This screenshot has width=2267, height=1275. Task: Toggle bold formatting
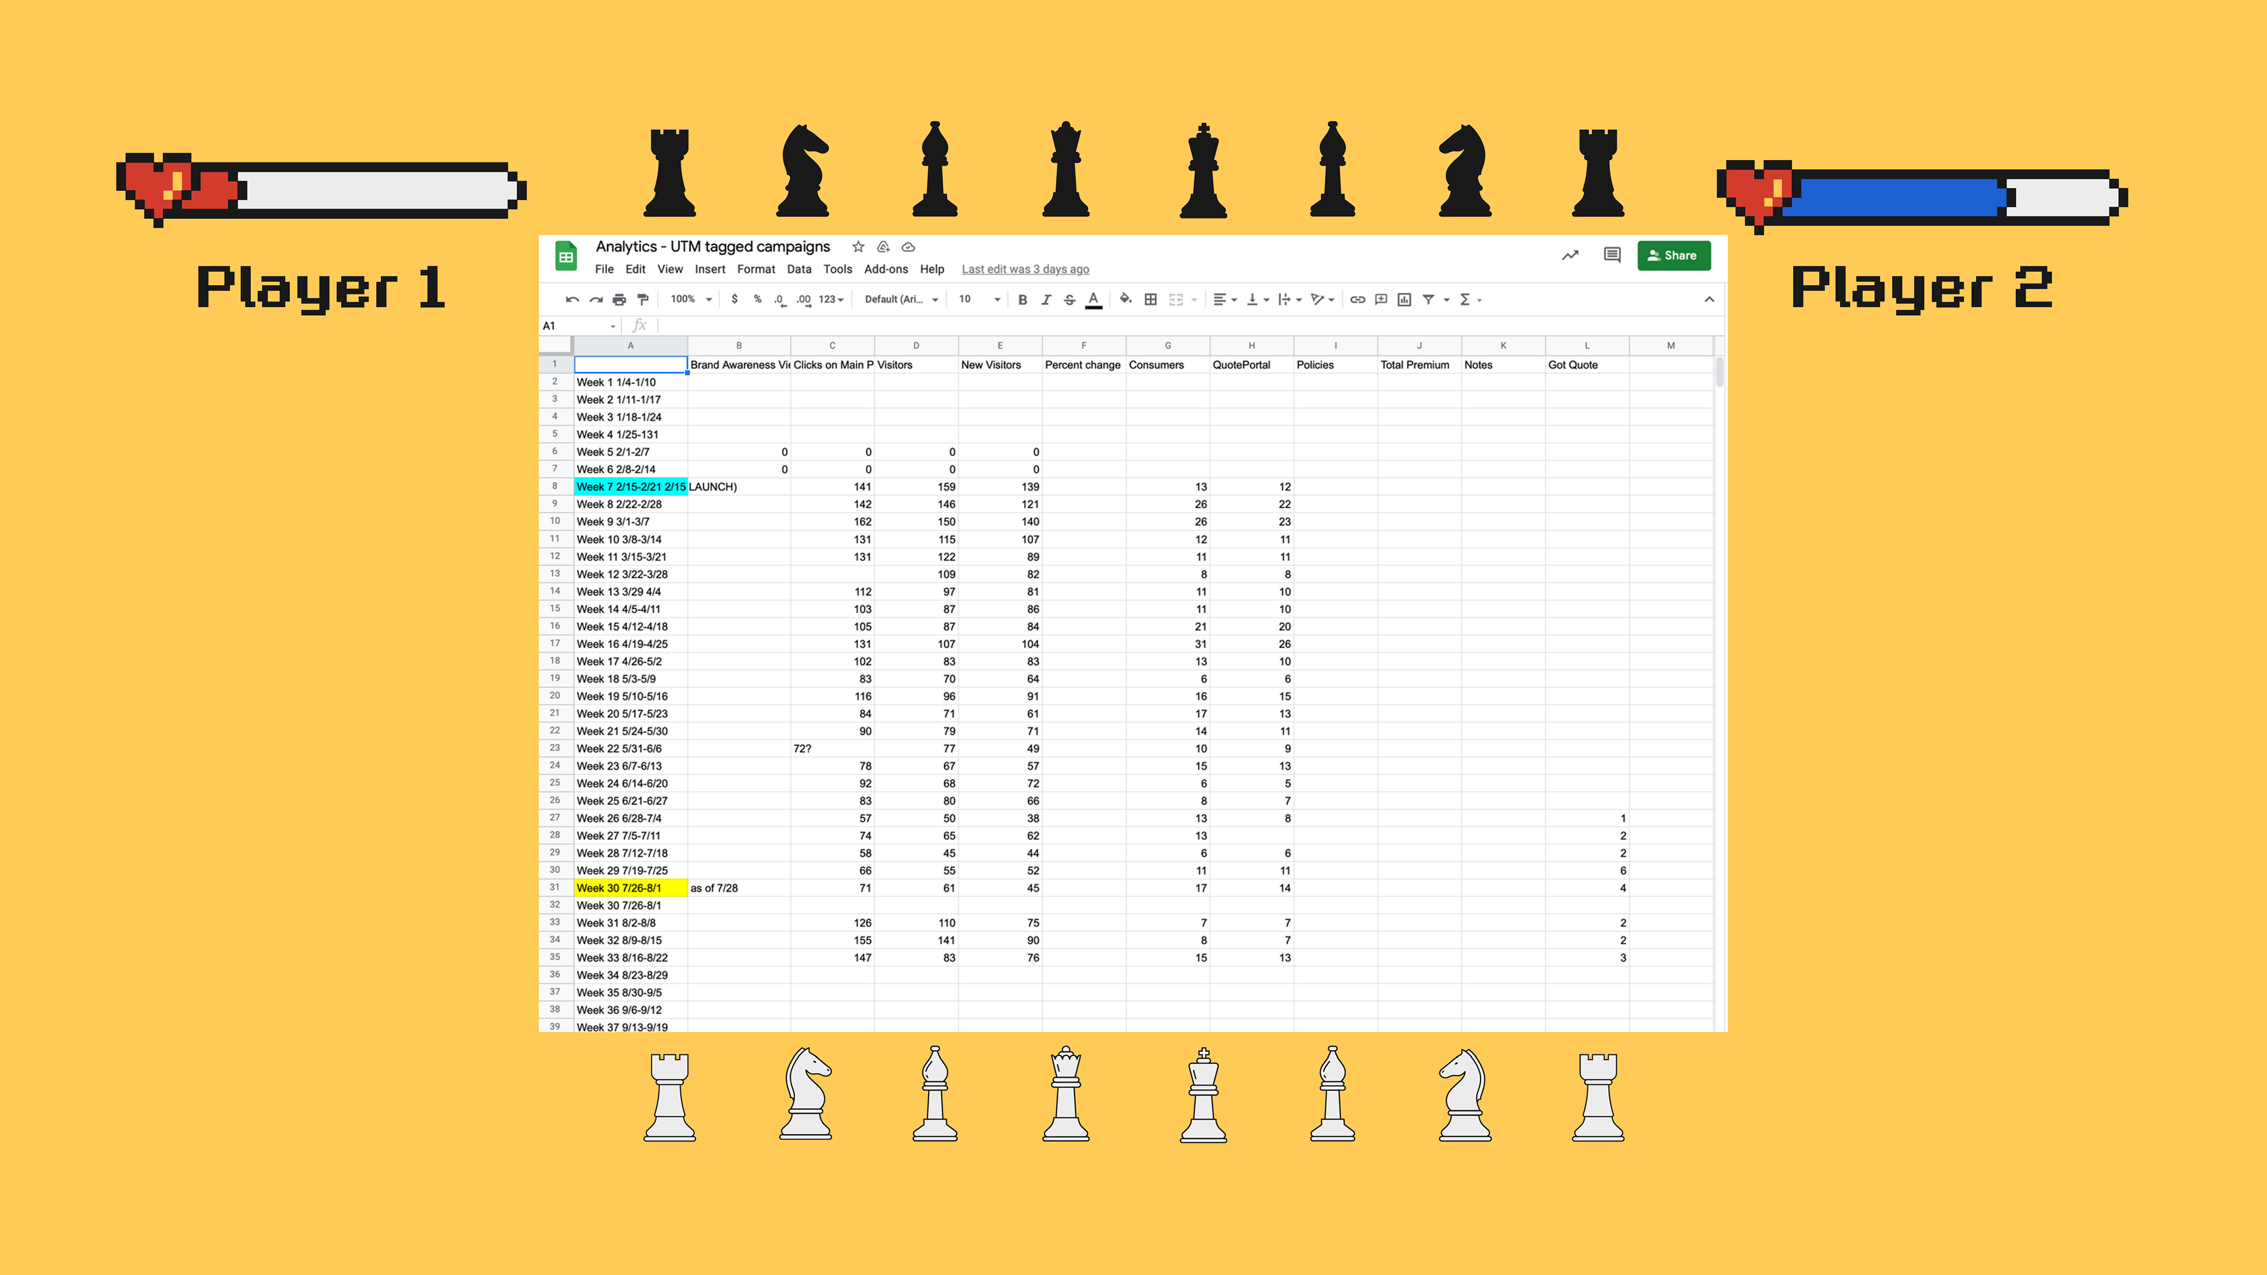click(x=1022, y=299)
